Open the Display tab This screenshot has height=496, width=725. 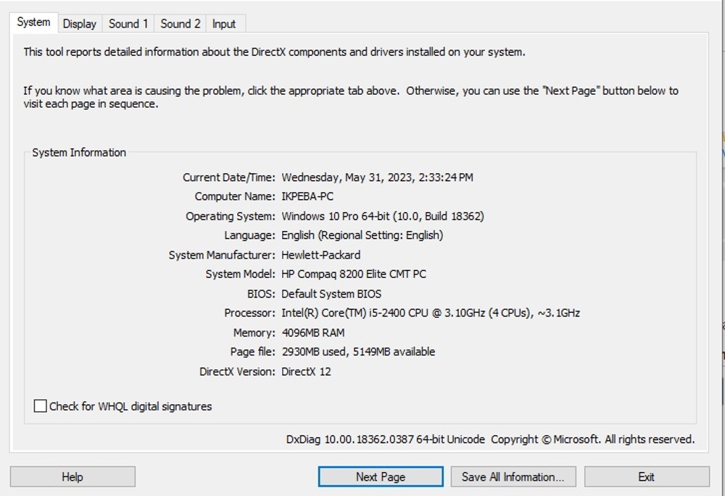click(x=79, y=24)
